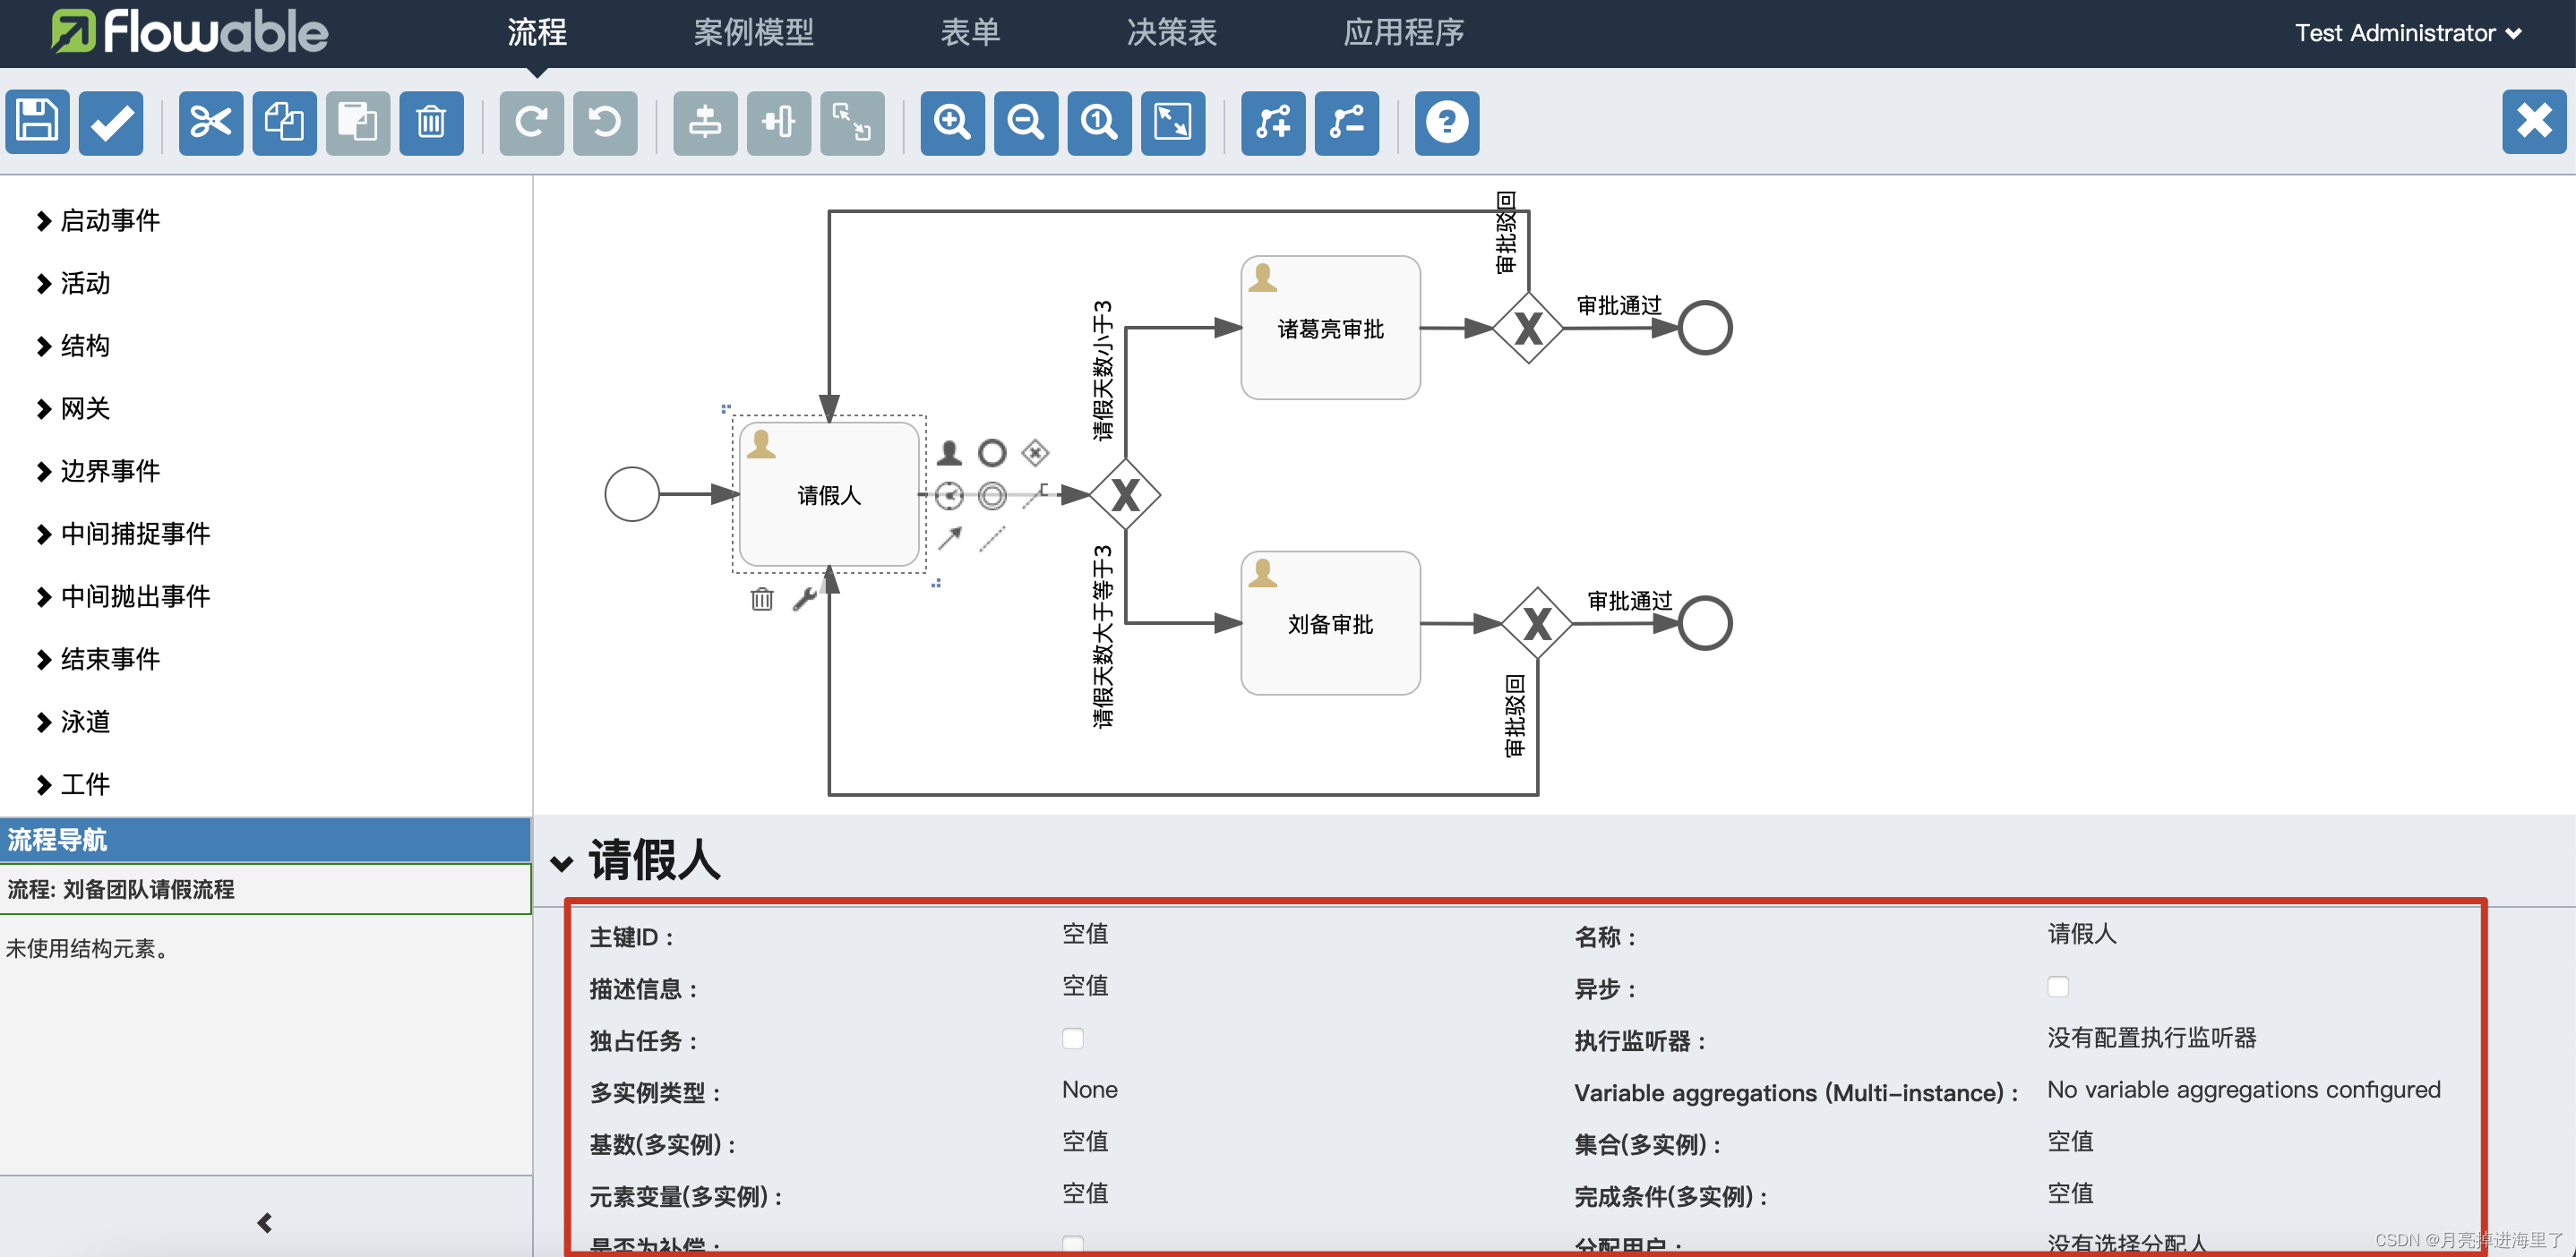Open the help question mark icon

coord(1447,122)
